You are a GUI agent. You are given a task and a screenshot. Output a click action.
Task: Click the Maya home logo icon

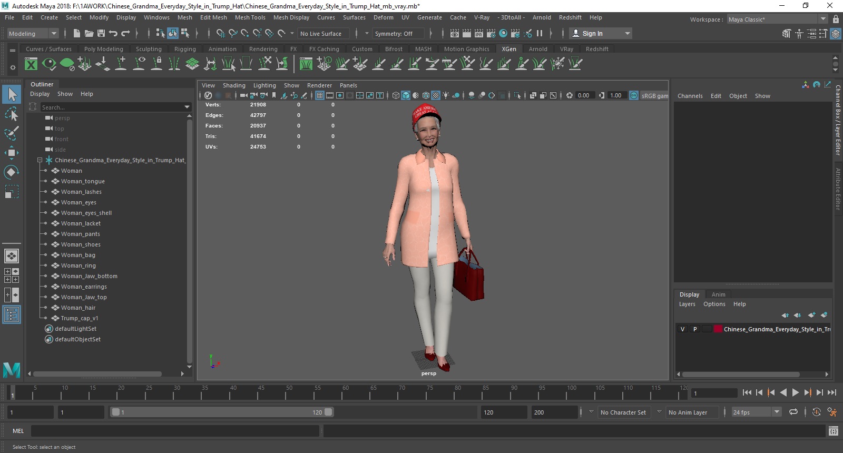(12, 370)
